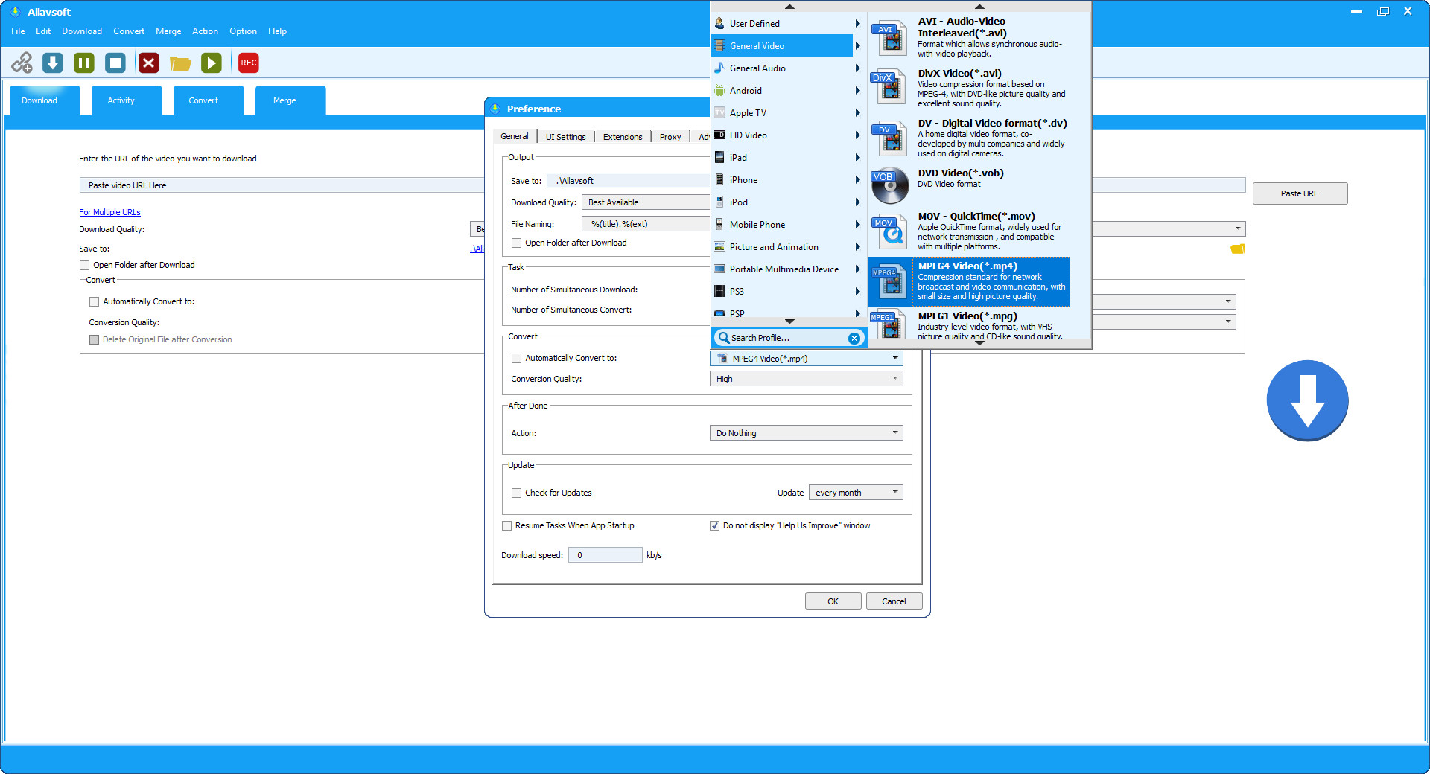Toggle Do not display Help Us Improve

[714, 525]
